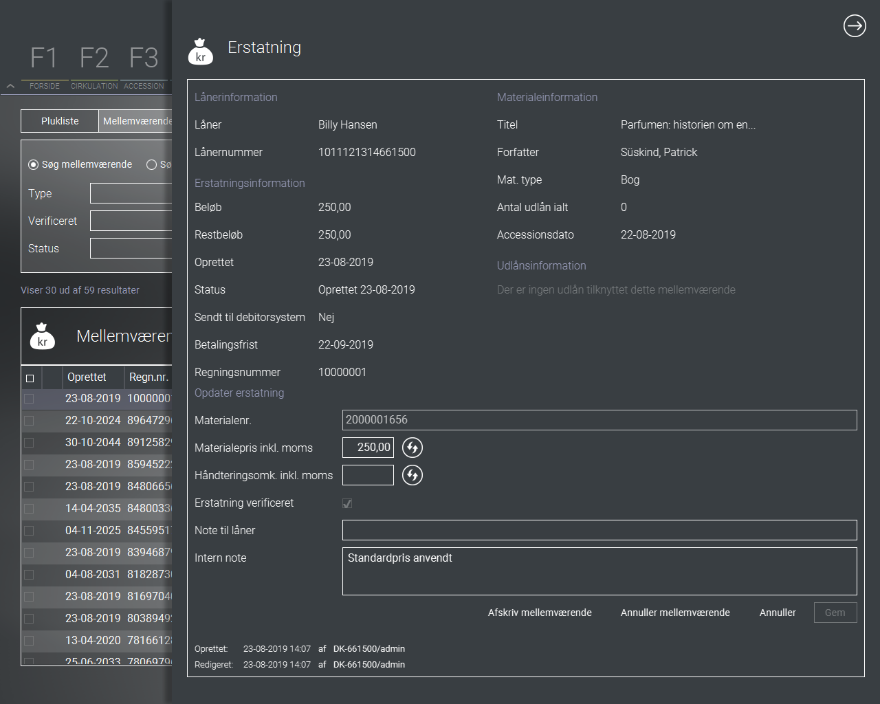Open the F1 Forside menu
Screen dimensions: 880x704
coord(44,66)
